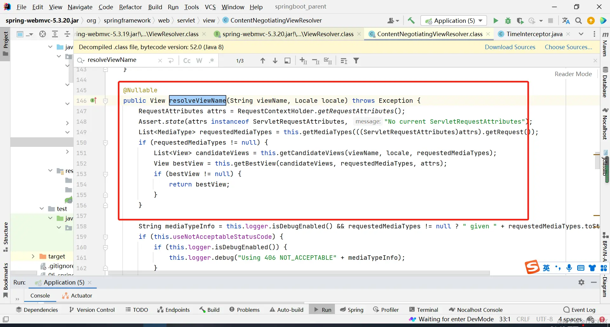Open Version Control tool window
Screen dimensions: 610x327
(92, 310)
